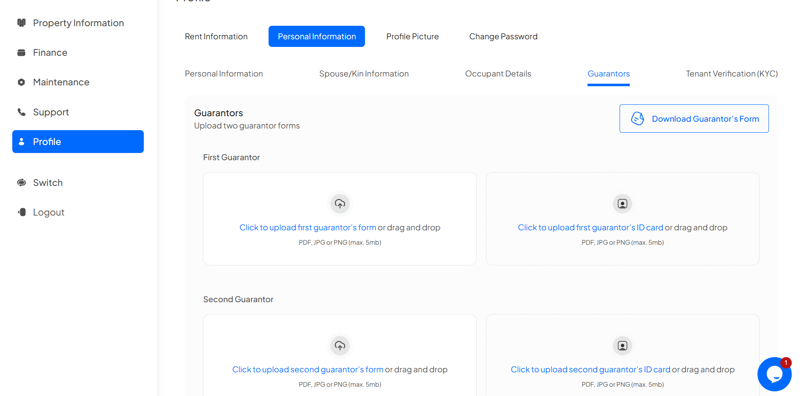Screen dimensions: 804x396
Task: Click first guarantor's form upload cloud icon
Action: pyautogui.click(x=340, y=204)
